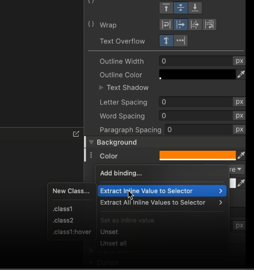Pick Background Color with eyedropper
The width and height of the screenshot is (254, 270).
tap(241, 155)
